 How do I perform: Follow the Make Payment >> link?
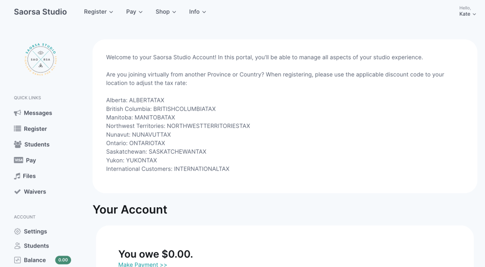pos(143,265)
